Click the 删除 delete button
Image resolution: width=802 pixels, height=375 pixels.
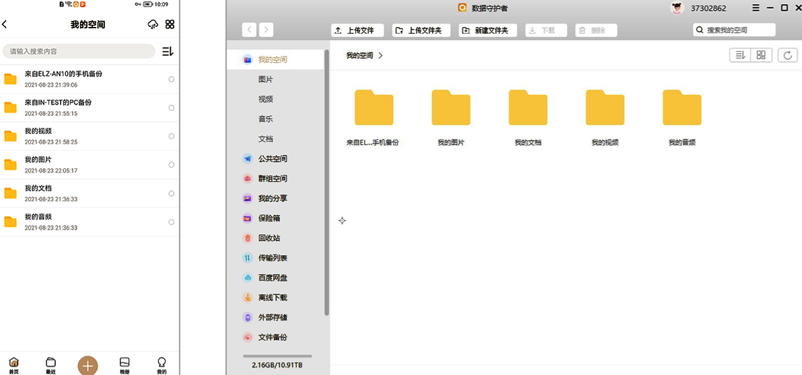pyautogui.click(x=596, y=30)
